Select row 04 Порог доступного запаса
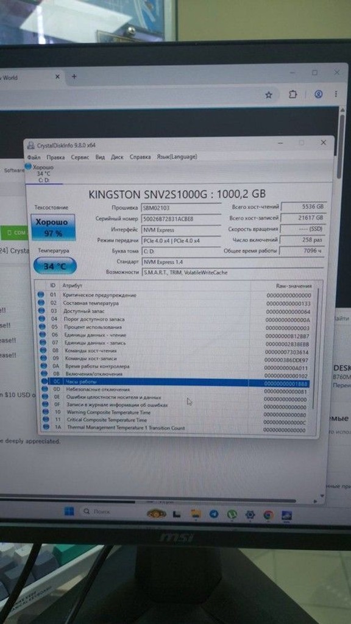351x624 pixels. pos(174,319)
